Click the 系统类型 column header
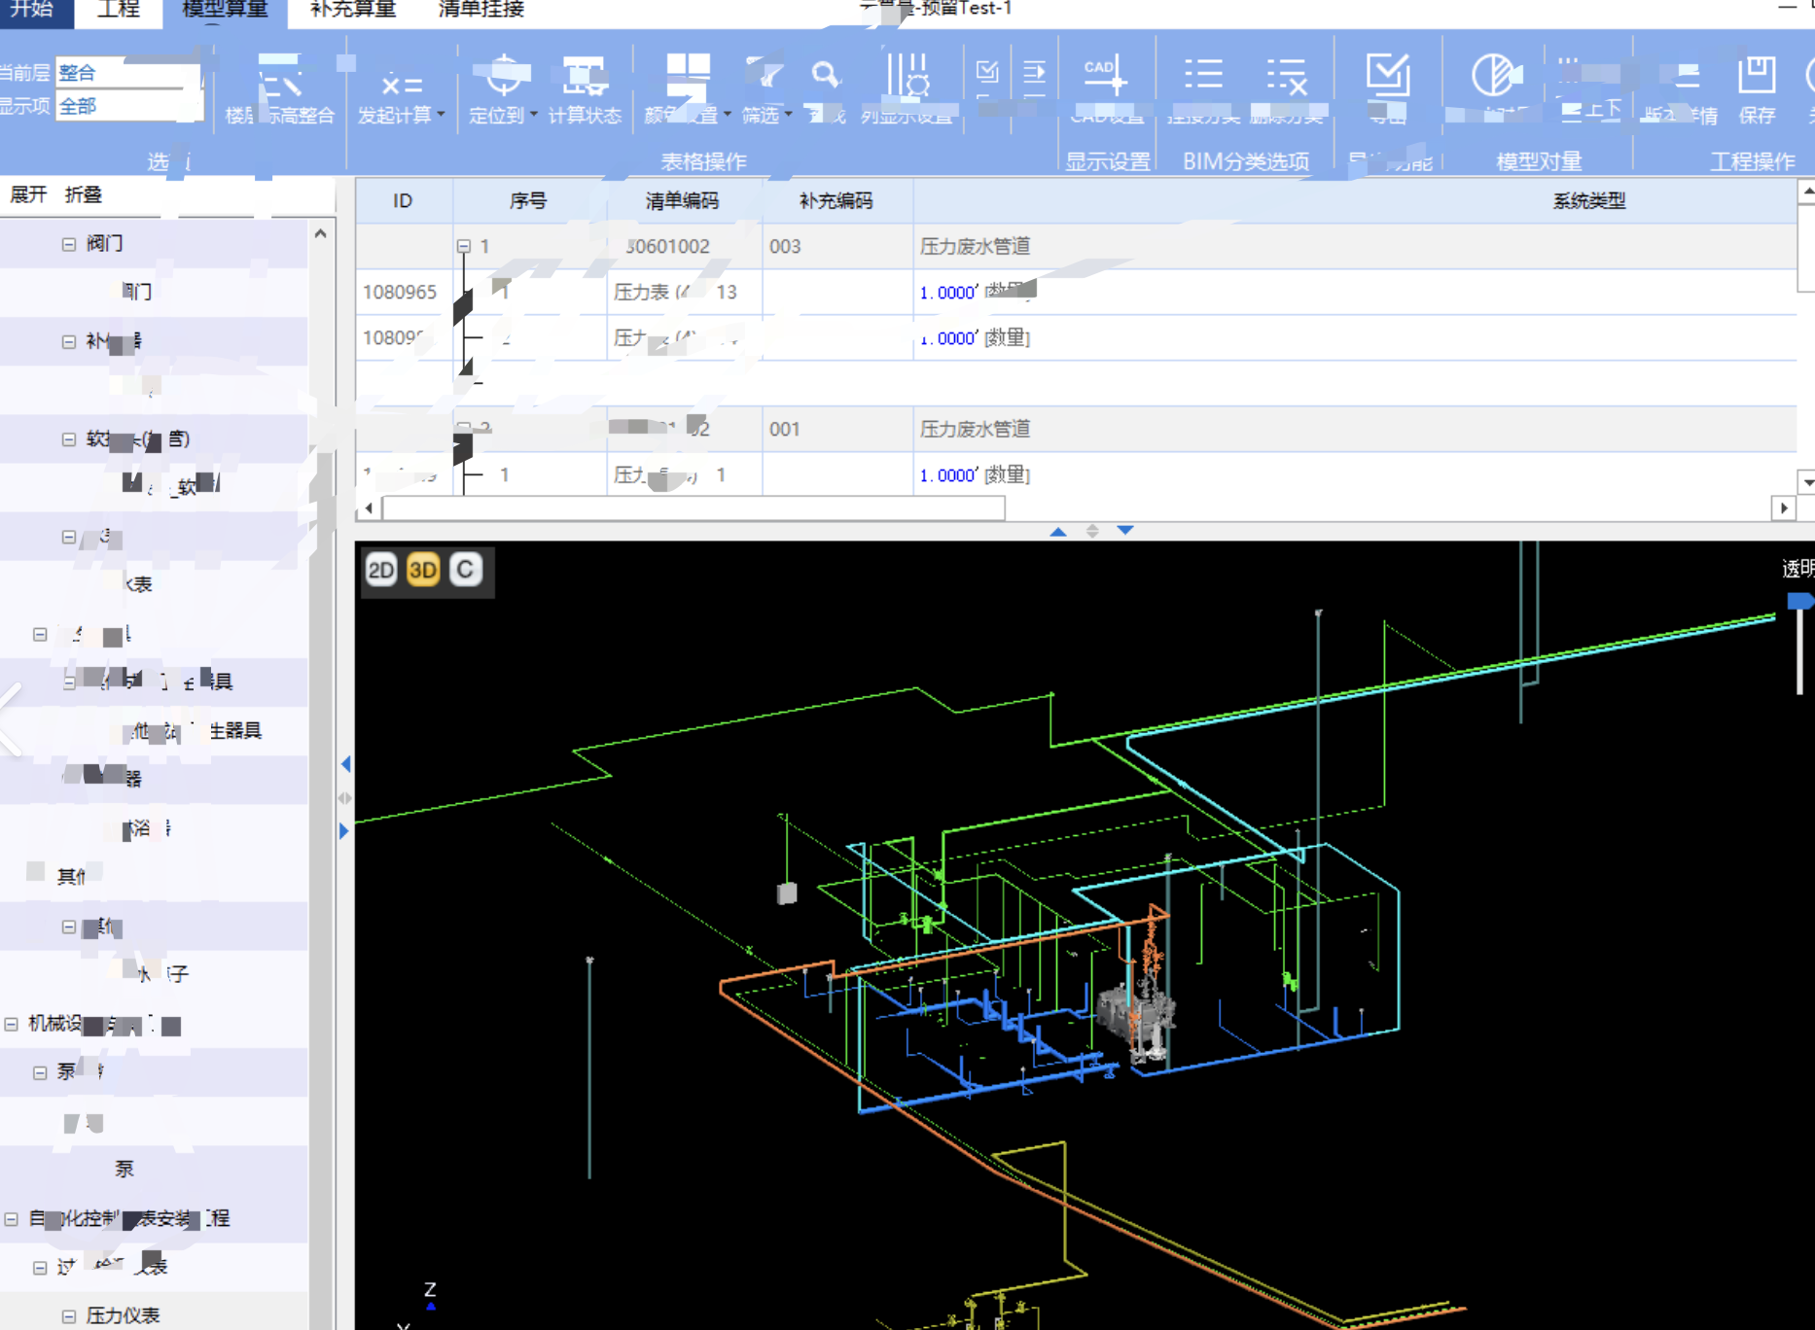Image resolution: width=1815 pixels, height=1330 pixels. (x=1589, y=201)
